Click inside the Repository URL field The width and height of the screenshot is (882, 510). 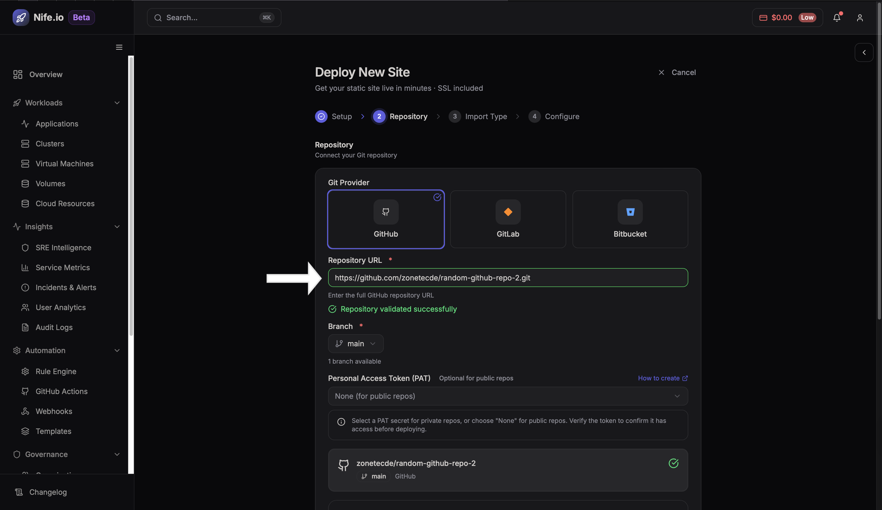click(507, 278)
